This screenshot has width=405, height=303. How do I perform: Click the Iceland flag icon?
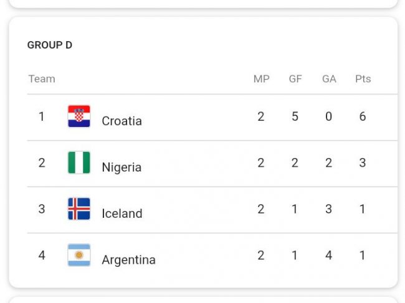point(79,209)
